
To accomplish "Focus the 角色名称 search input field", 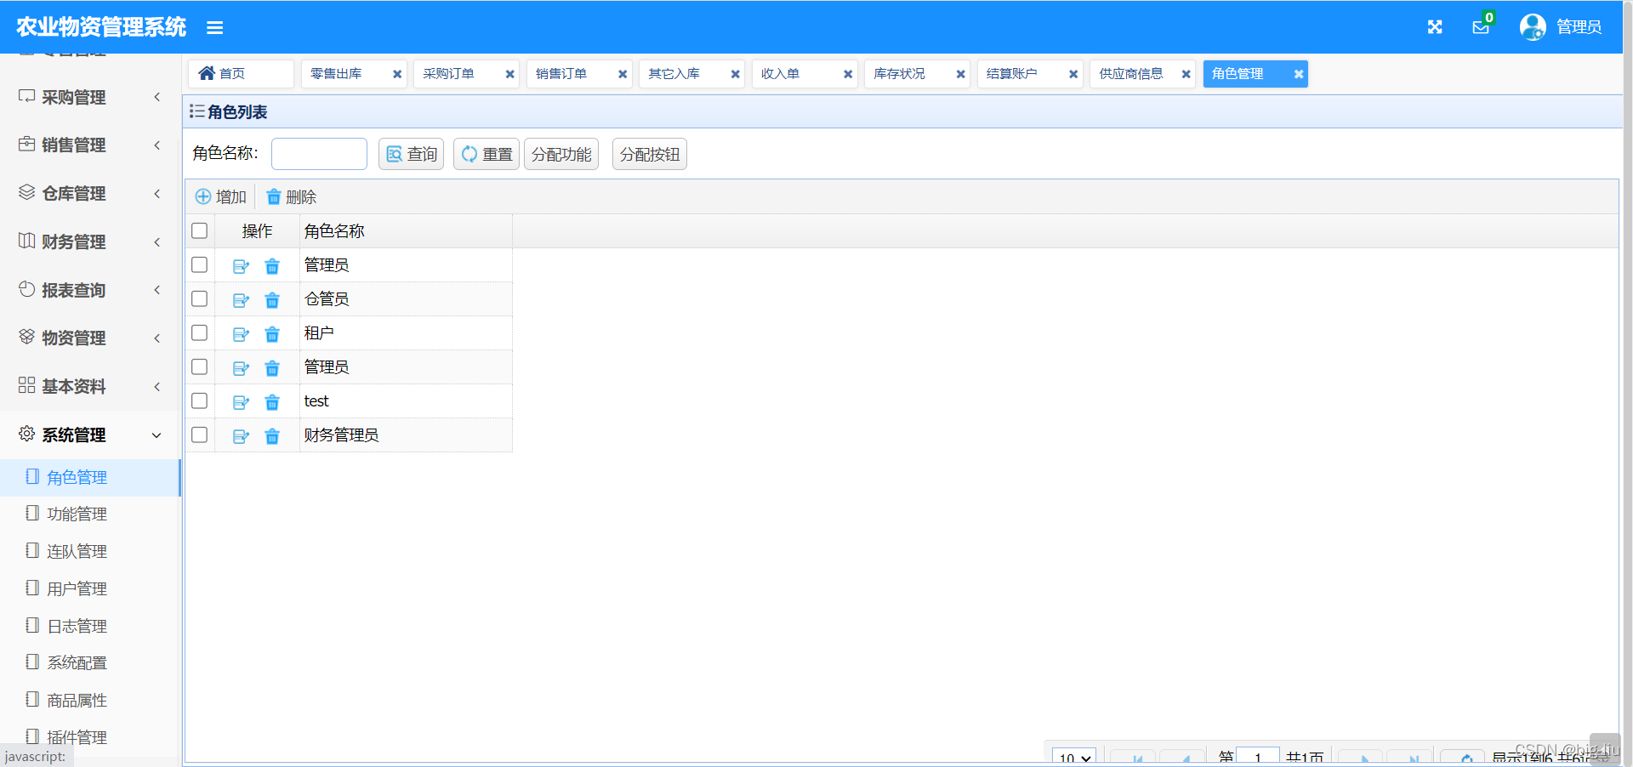I will point(320,154).
